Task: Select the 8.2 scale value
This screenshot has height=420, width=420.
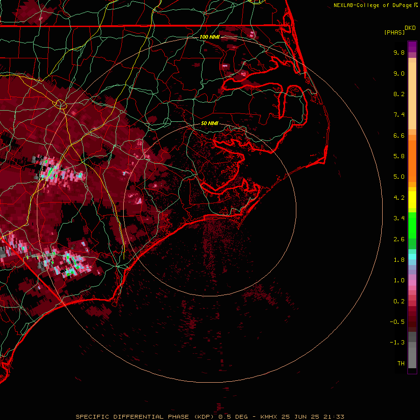Action: tap(399, 94)
